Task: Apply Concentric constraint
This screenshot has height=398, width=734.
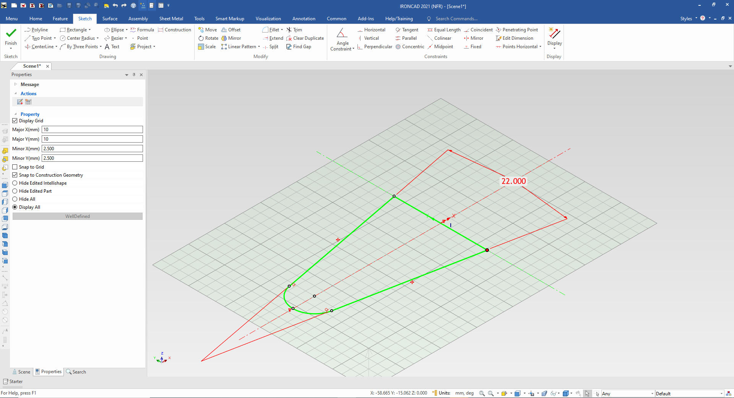Action: click(409, 47)
